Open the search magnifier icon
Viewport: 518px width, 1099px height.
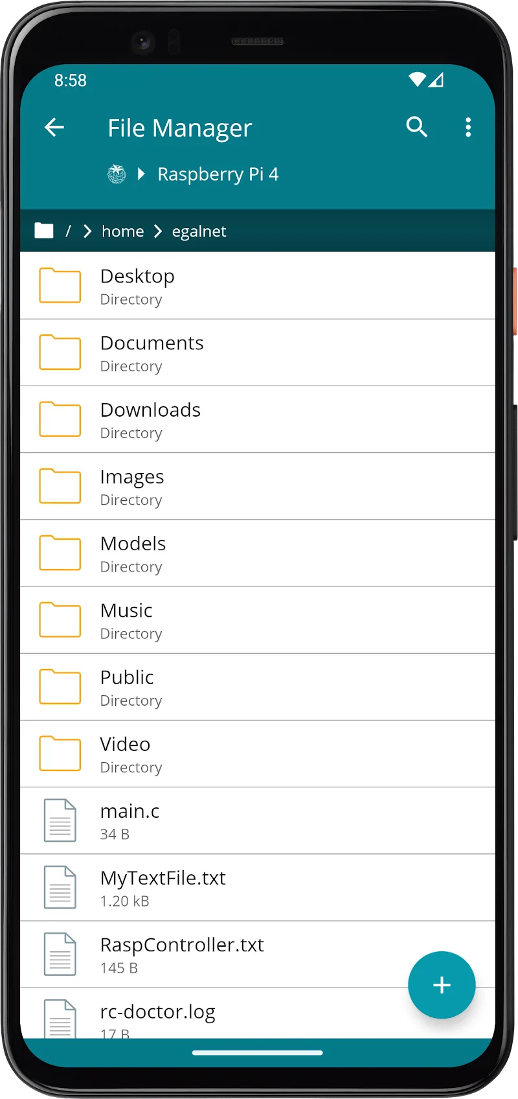416,128
